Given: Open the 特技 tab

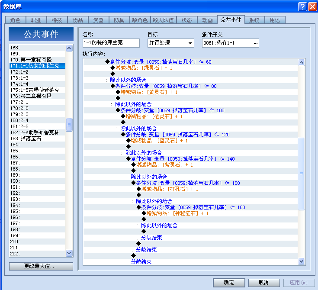Looking at the screenshot, I should pos(57,20).
